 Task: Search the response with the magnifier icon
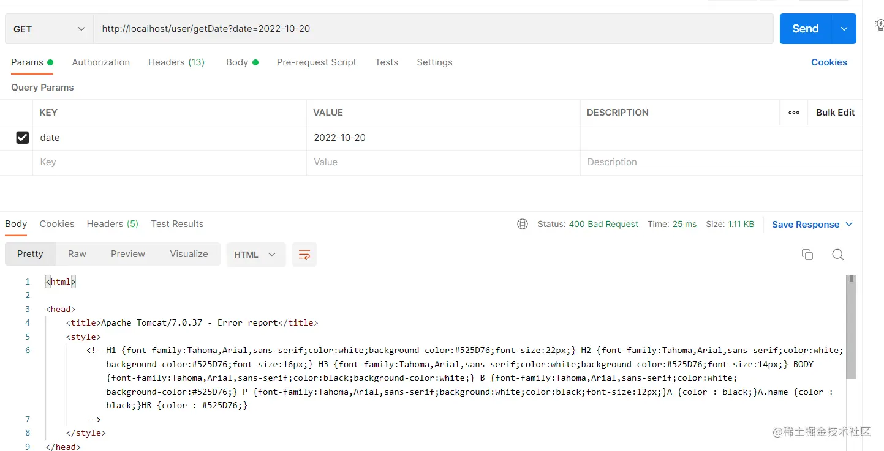[838, 255]
